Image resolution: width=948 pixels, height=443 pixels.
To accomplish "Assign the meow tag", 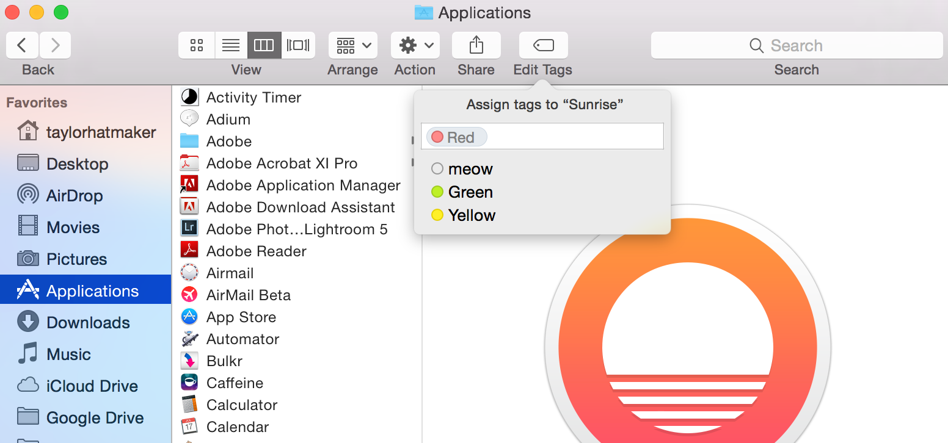I will click(x=462, y=169).
